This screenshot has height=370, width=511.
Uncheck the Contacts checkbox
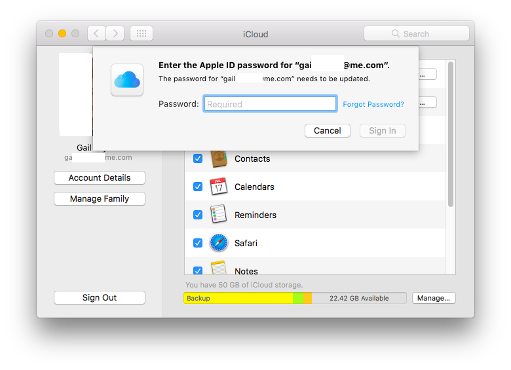tap(198, 158)
